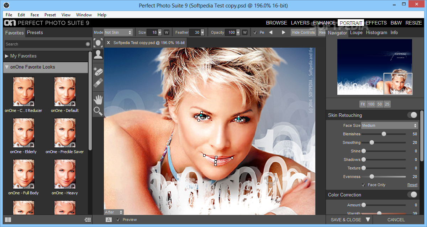Toggle the Skin Retouching switch
Viewport: 427px width, 227px height.
[412, 115]
